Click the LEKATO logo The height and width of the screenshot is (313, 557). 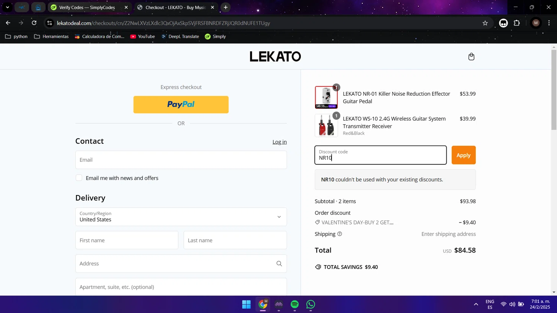[x=275, y=57]
